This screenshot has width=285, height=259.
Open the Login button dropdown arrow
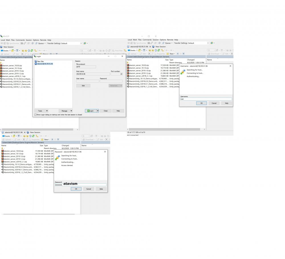(x=97, y=111)
